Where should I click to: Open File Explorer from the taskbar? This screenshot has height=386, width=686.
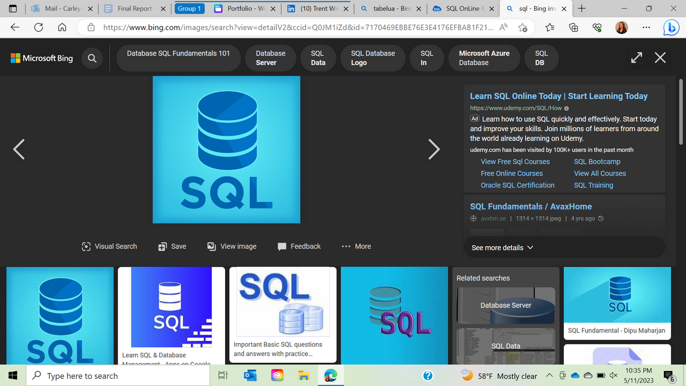coord(304,375)
